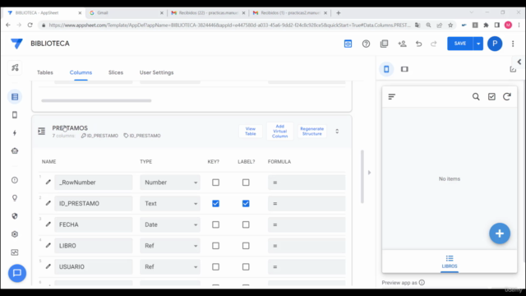526x296 pixels.
Task: Open the P account avatar
Action: [495, 44]
